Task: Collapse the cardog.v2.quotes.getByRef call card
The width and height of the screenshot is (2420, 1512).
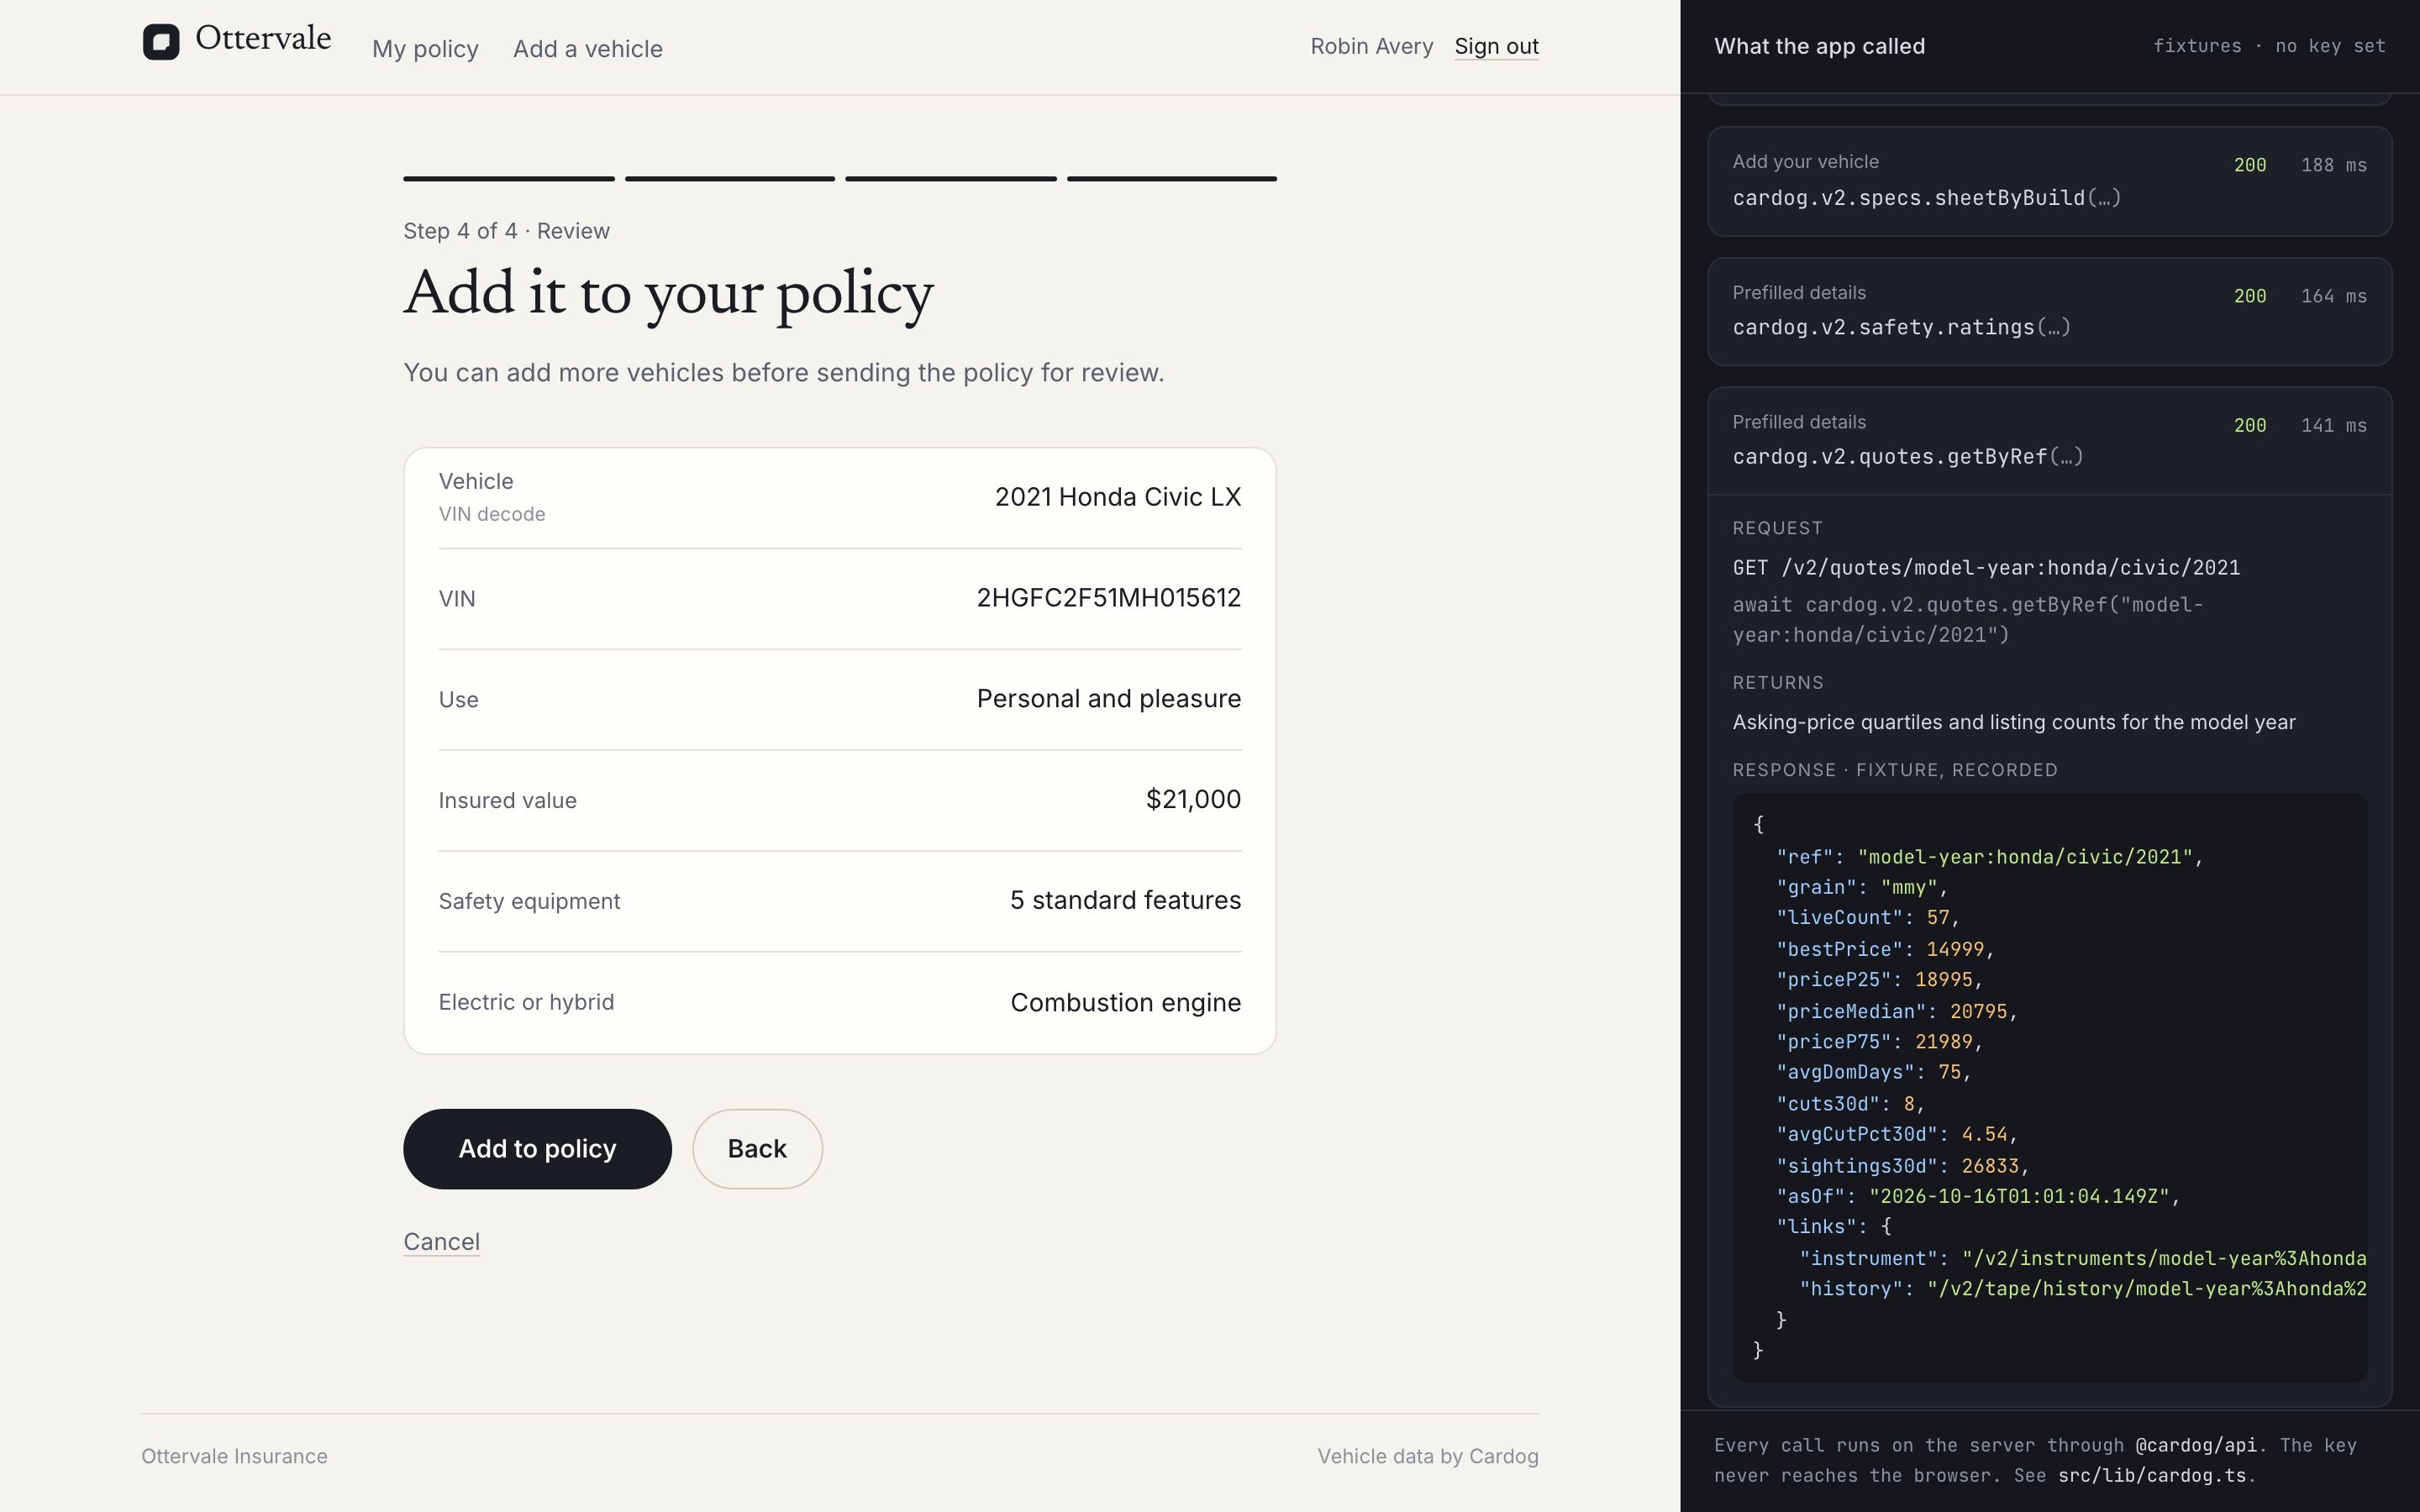Action: [x=2049, y=441]
